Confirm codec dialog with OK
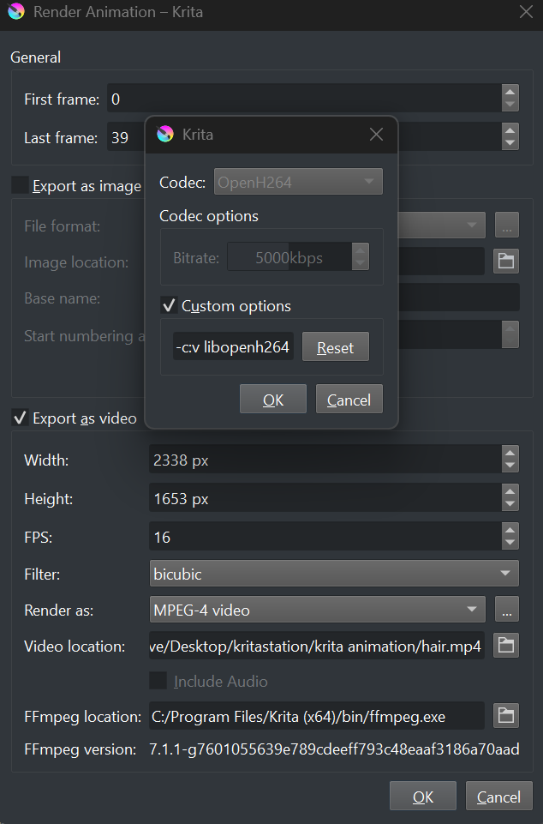 pyautogui.click(x=273, y=400)
